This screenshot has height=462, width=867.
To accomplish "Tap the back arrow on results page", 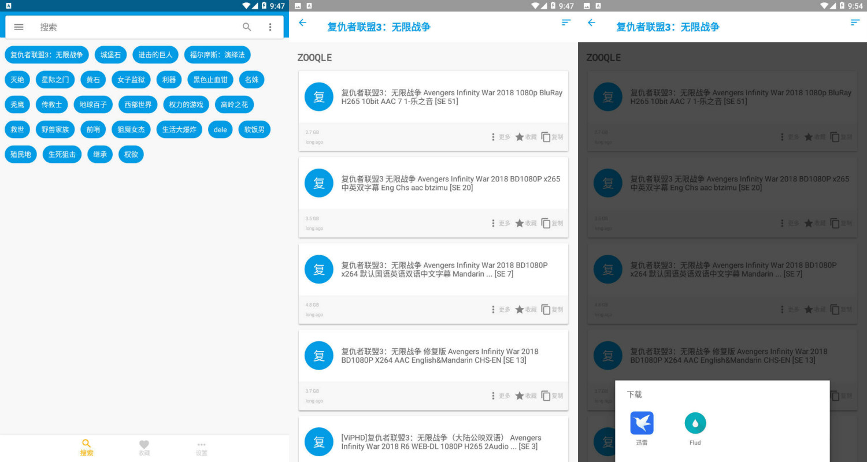I will (302, 22).
